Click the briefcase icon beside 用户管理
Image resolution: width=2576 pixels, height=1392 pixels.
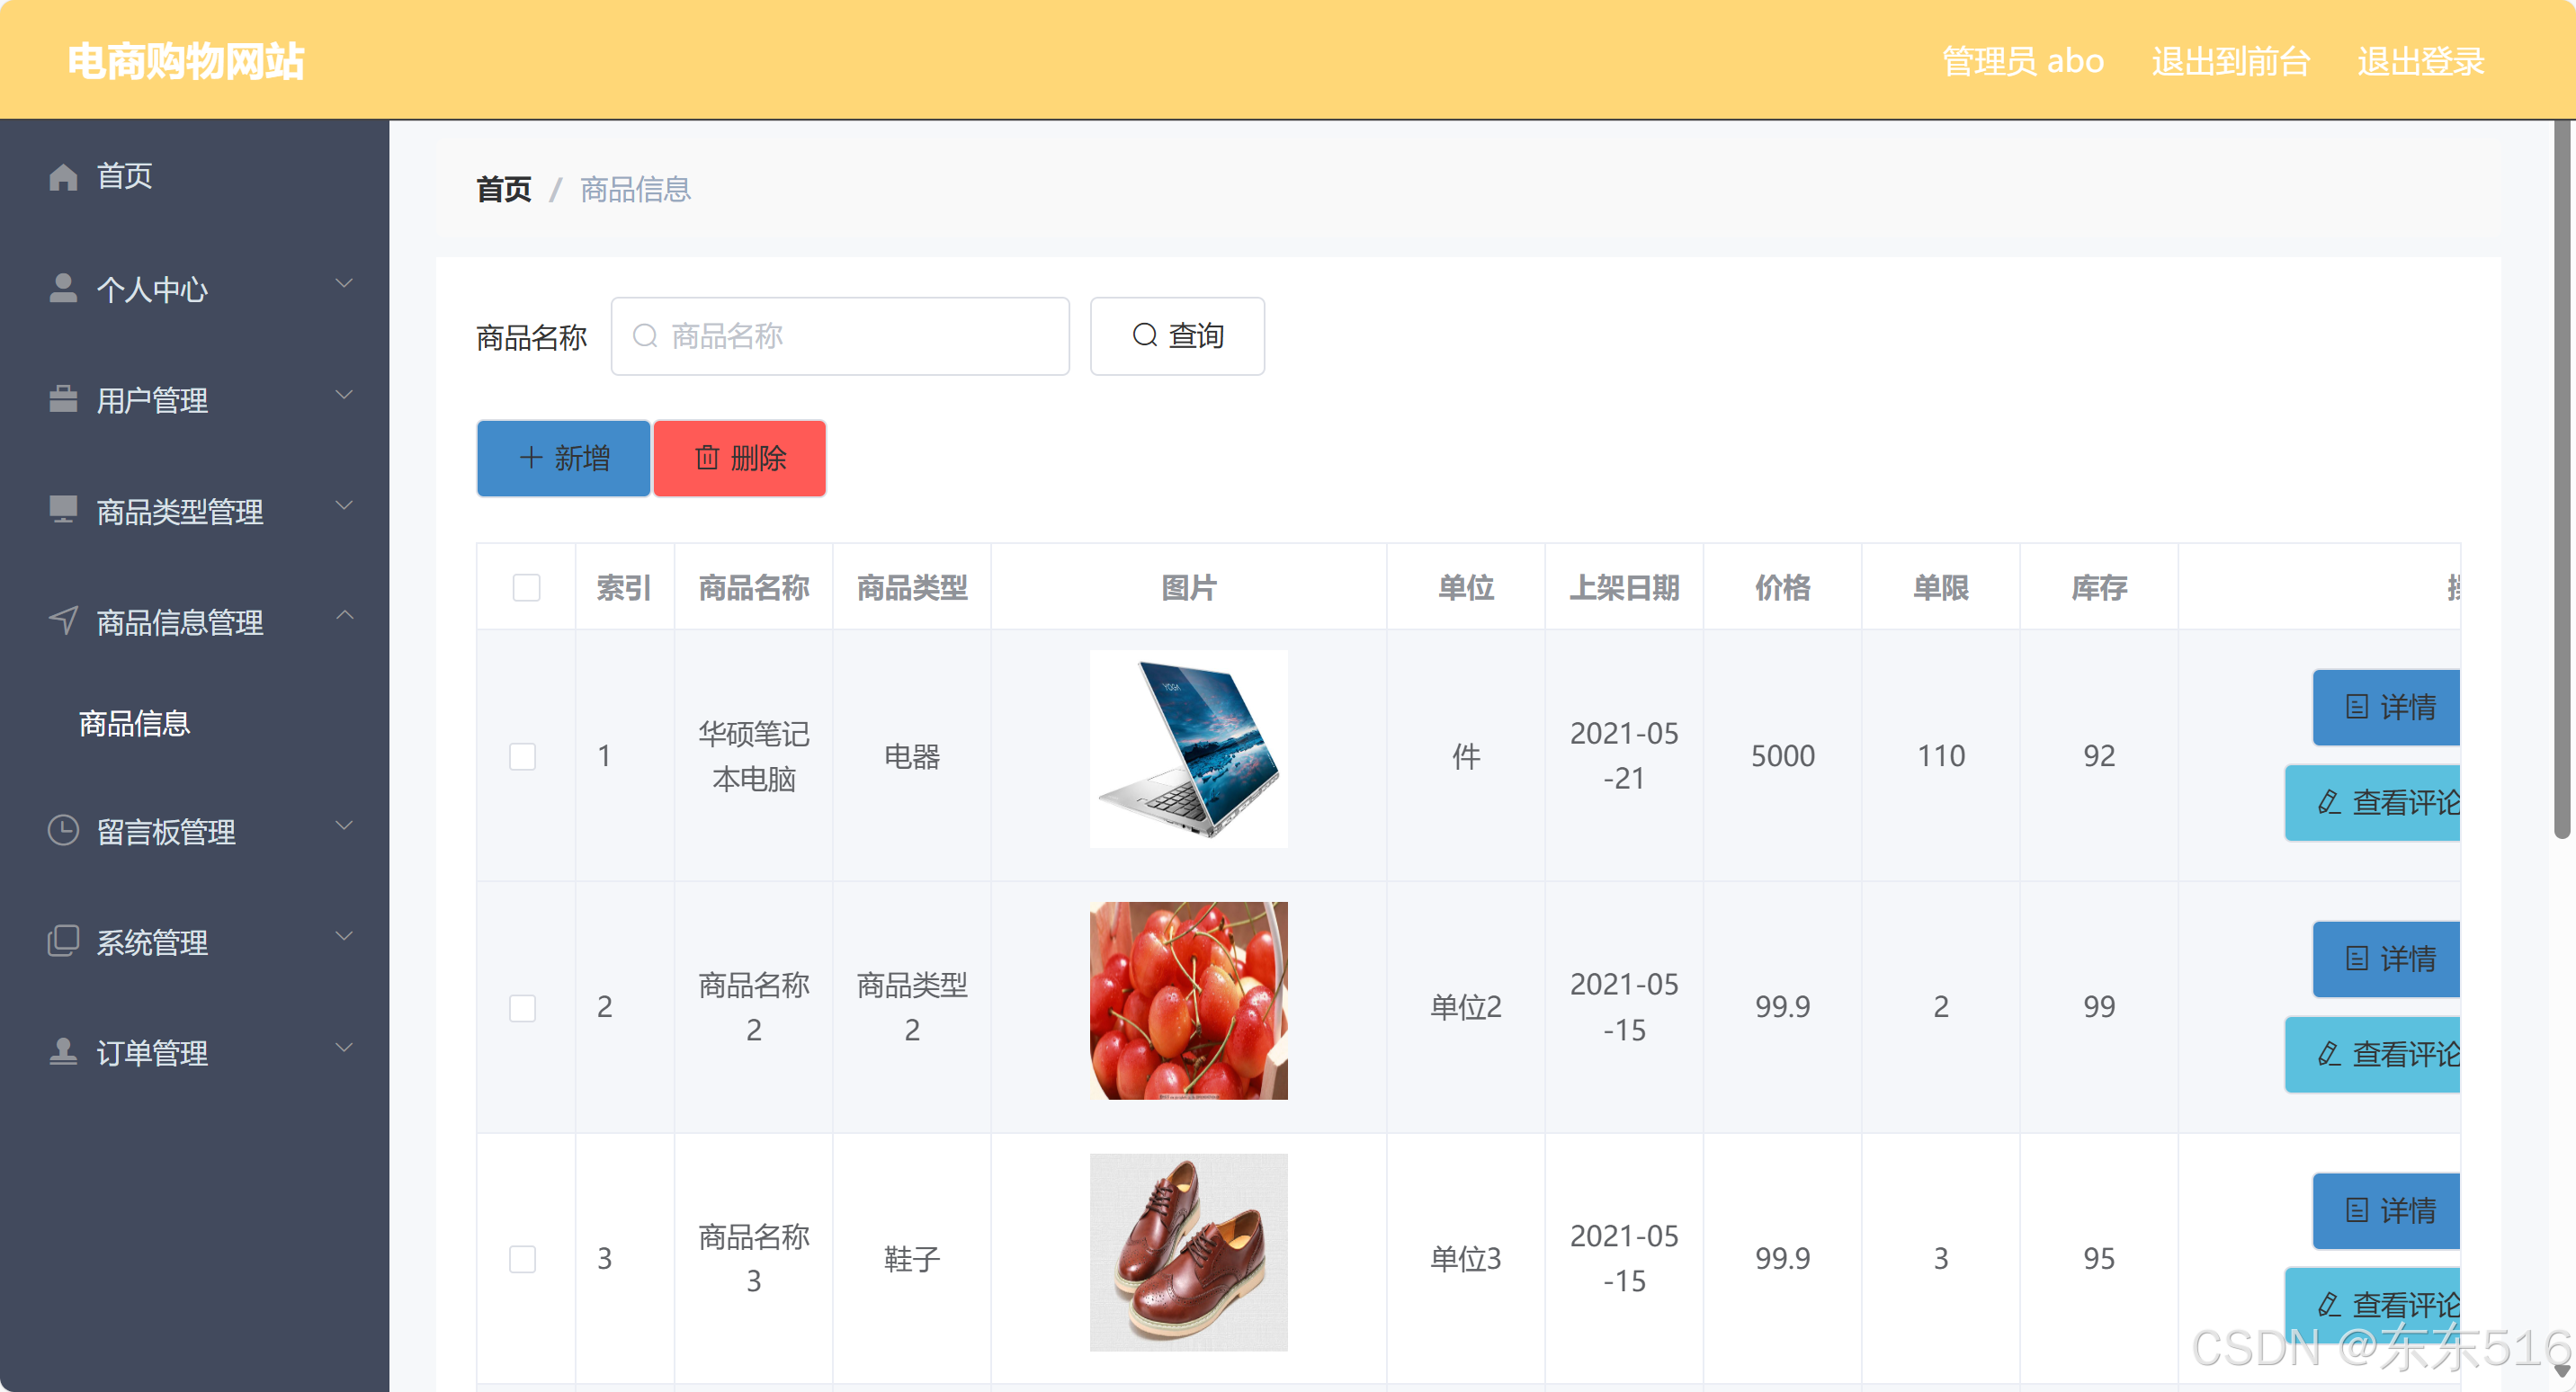(x=63, y=400)
